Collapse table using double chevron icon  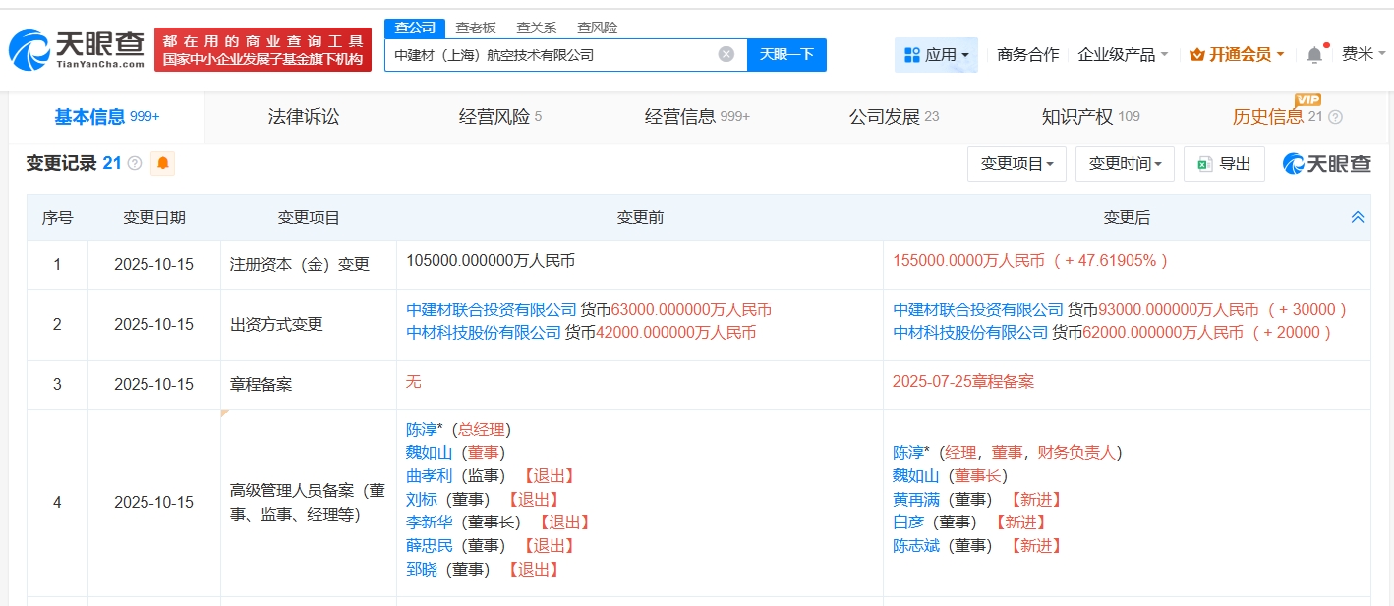[1358, 218]
